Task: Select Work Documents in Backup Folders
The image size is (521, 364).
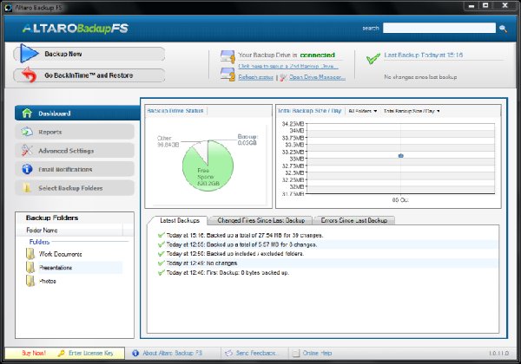Action: 60,254
